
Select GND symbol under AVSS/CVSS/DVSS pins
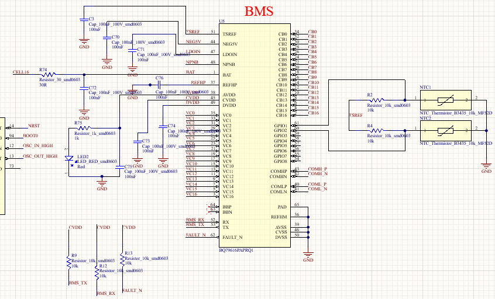308,257
